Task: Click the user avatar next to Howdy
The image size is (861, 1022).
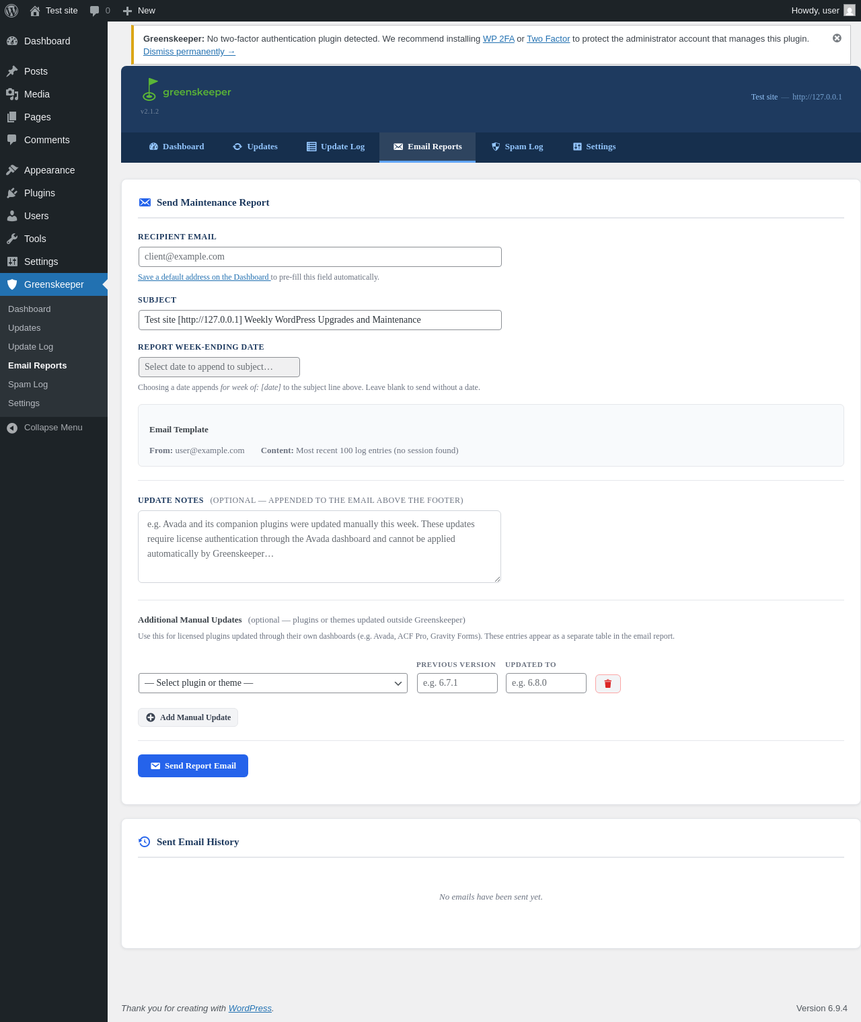Action: 850,11
